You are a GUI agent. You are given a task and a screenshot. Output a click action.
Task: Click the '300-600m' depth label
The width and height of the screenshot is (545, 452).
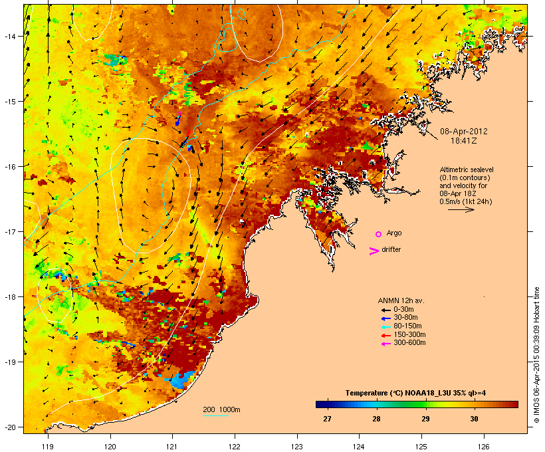pyautogui.click(x=409, y=343)
